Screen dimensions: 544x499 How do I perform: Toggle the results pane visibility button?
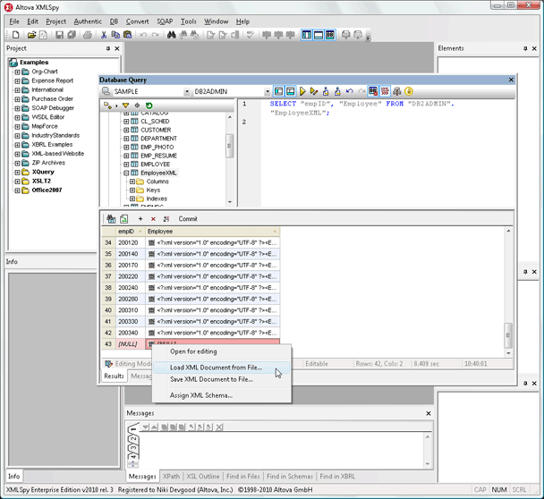[290, 91]
